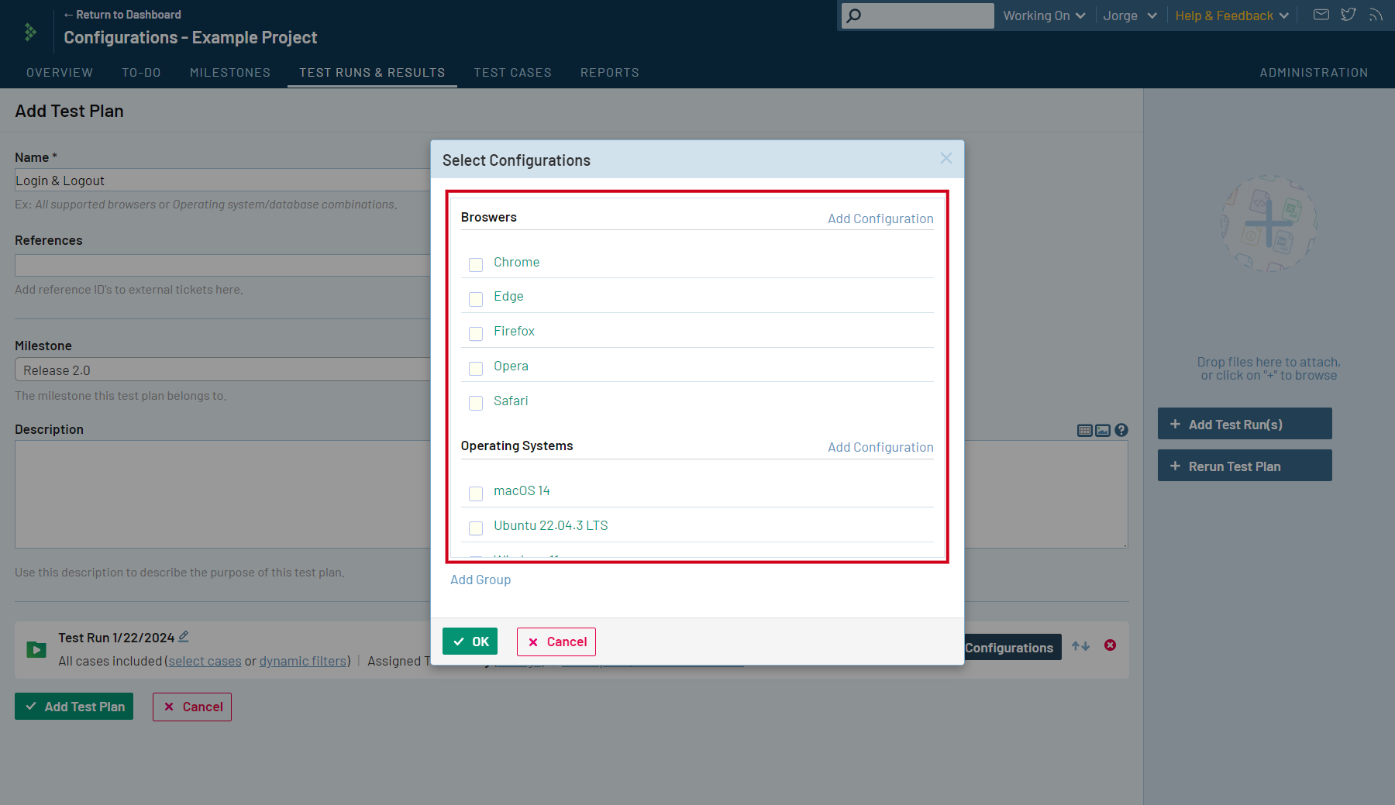This screenshot has height=805, width=1395.
Task: Enable the Firefox configuration checkbox
Action: pos(476,333)
